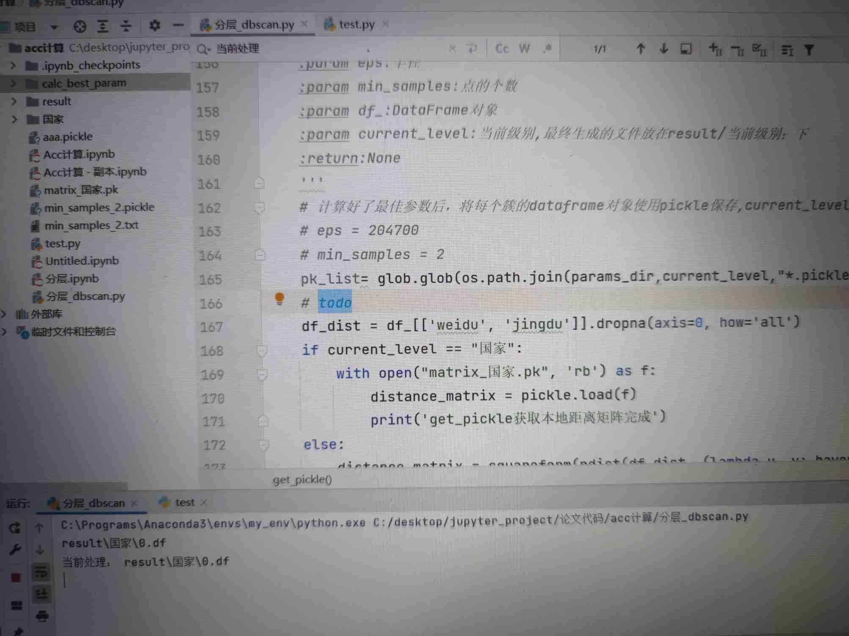Open the 项目 view dropdown arrow
The image size is (849, 636).
pos(54,27)
